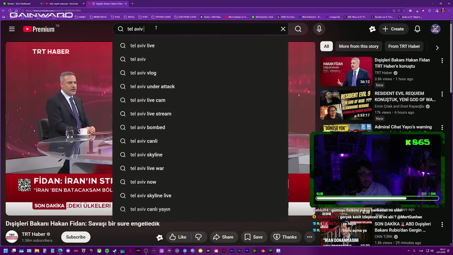Switch to 'köy hayatı ramazan - YouTube' tab
Viewport: 453px width, 255px height.
tap(64, 4)
